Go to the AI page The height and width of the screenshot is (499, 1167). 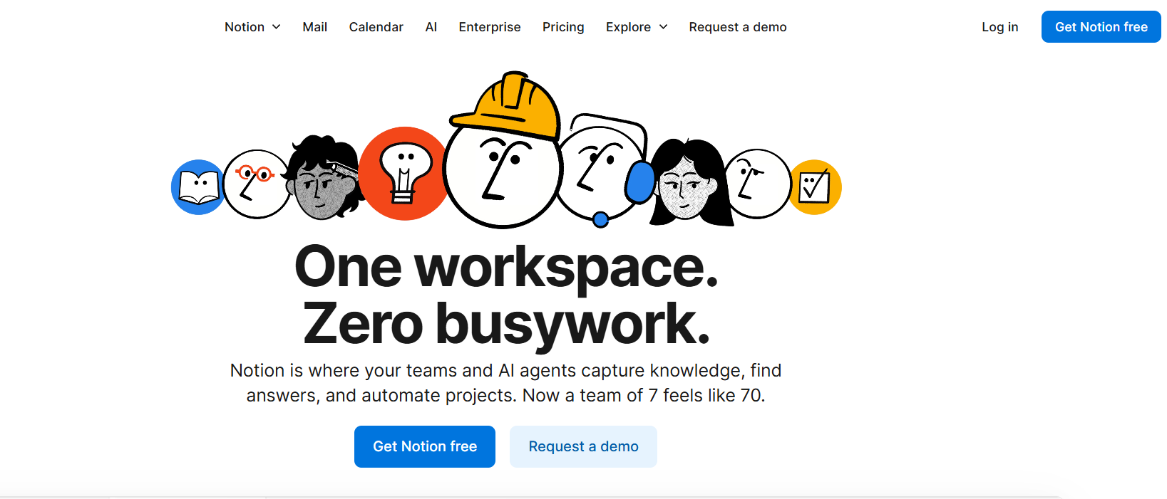tap(431, 27)
